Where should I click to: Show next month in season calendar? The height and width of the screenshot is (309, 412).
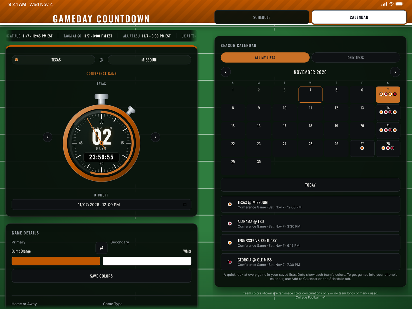pos(395,72)
